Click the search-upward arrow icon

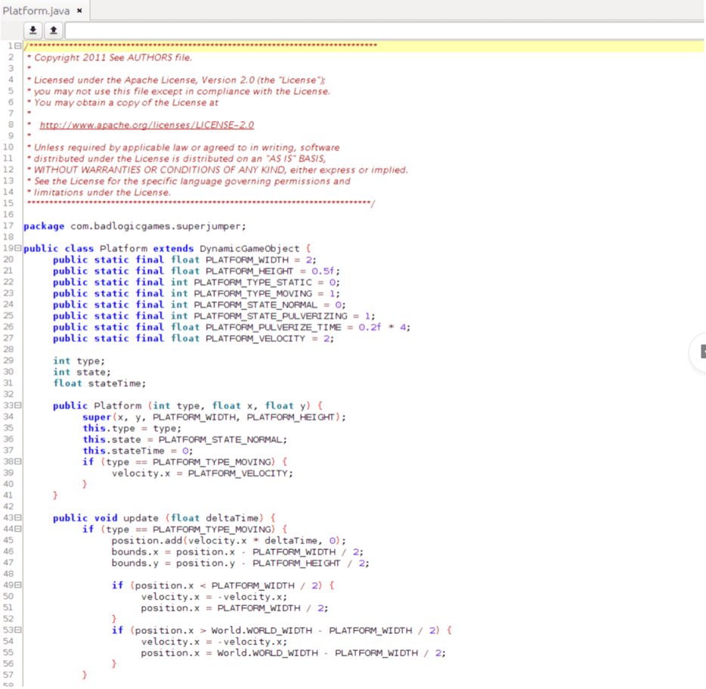point(53,30)
